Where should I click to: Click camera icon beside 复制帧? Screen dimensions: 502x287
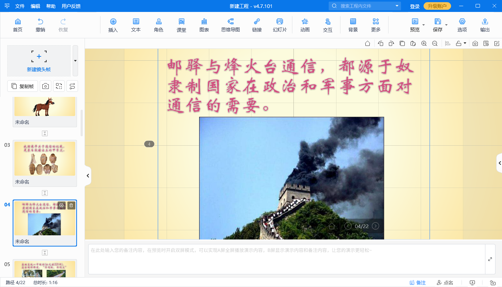point(46,86)
